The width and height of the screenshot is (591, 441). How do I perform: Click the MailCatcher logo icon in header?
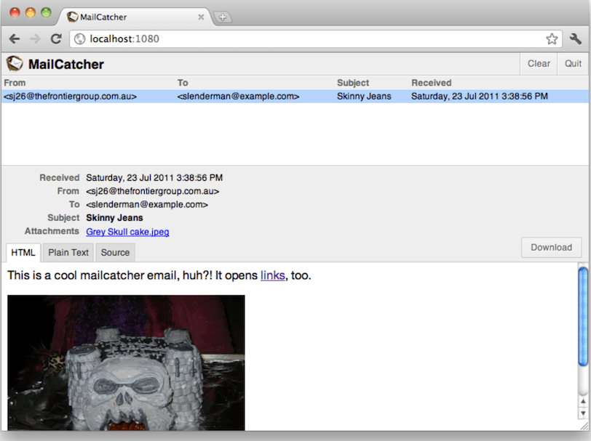pyautogui.click(x=15, y=64)
